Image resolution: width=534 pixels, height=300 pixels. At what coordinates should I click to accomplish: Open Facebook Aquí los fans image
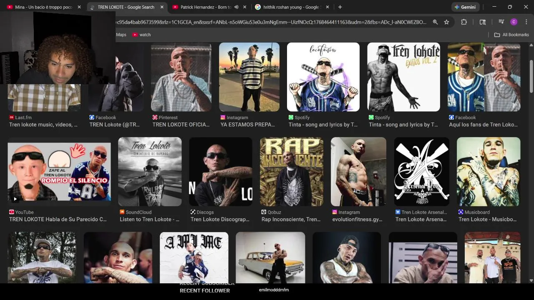(x=484, y=77)
